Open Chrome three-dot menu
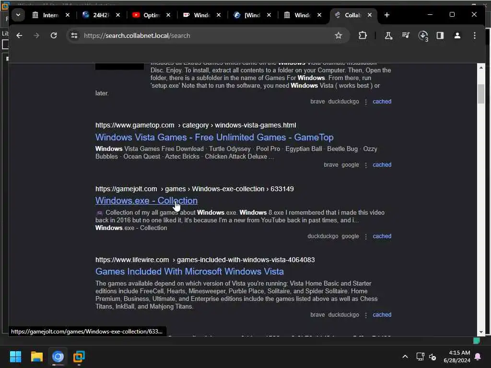 pyautogui.click(x=474, y=35)
